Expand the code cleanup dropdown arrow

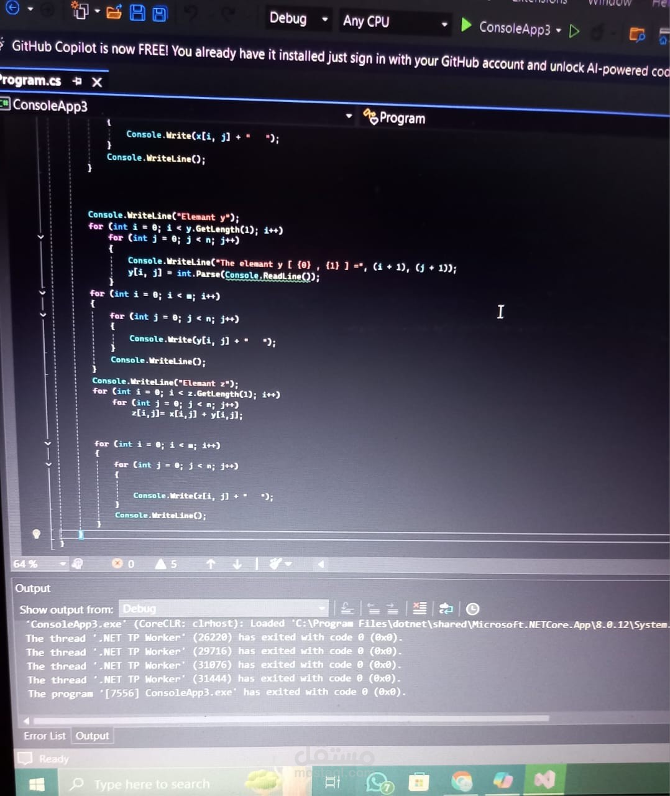pyautogui.click(x=288, y=564)
